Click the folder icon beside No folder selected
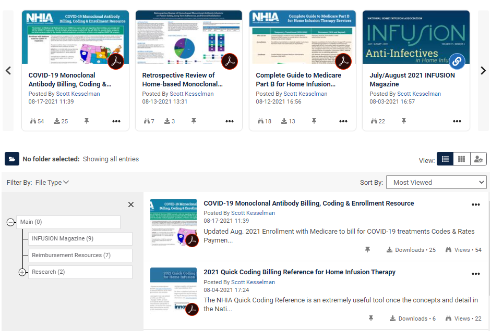 pos(11,159)
